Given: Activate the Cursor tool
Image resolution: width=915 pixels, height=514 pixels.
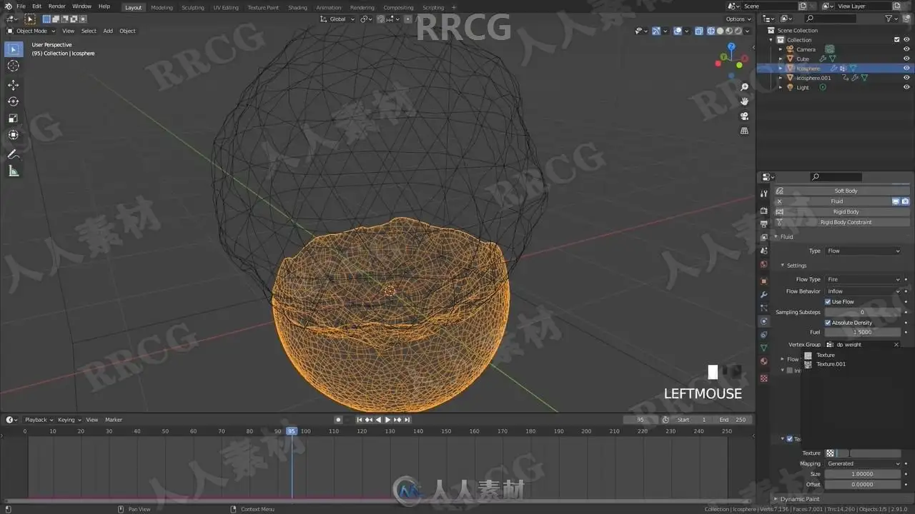Looking at the screenshot, I should click(x=14, y=66).
